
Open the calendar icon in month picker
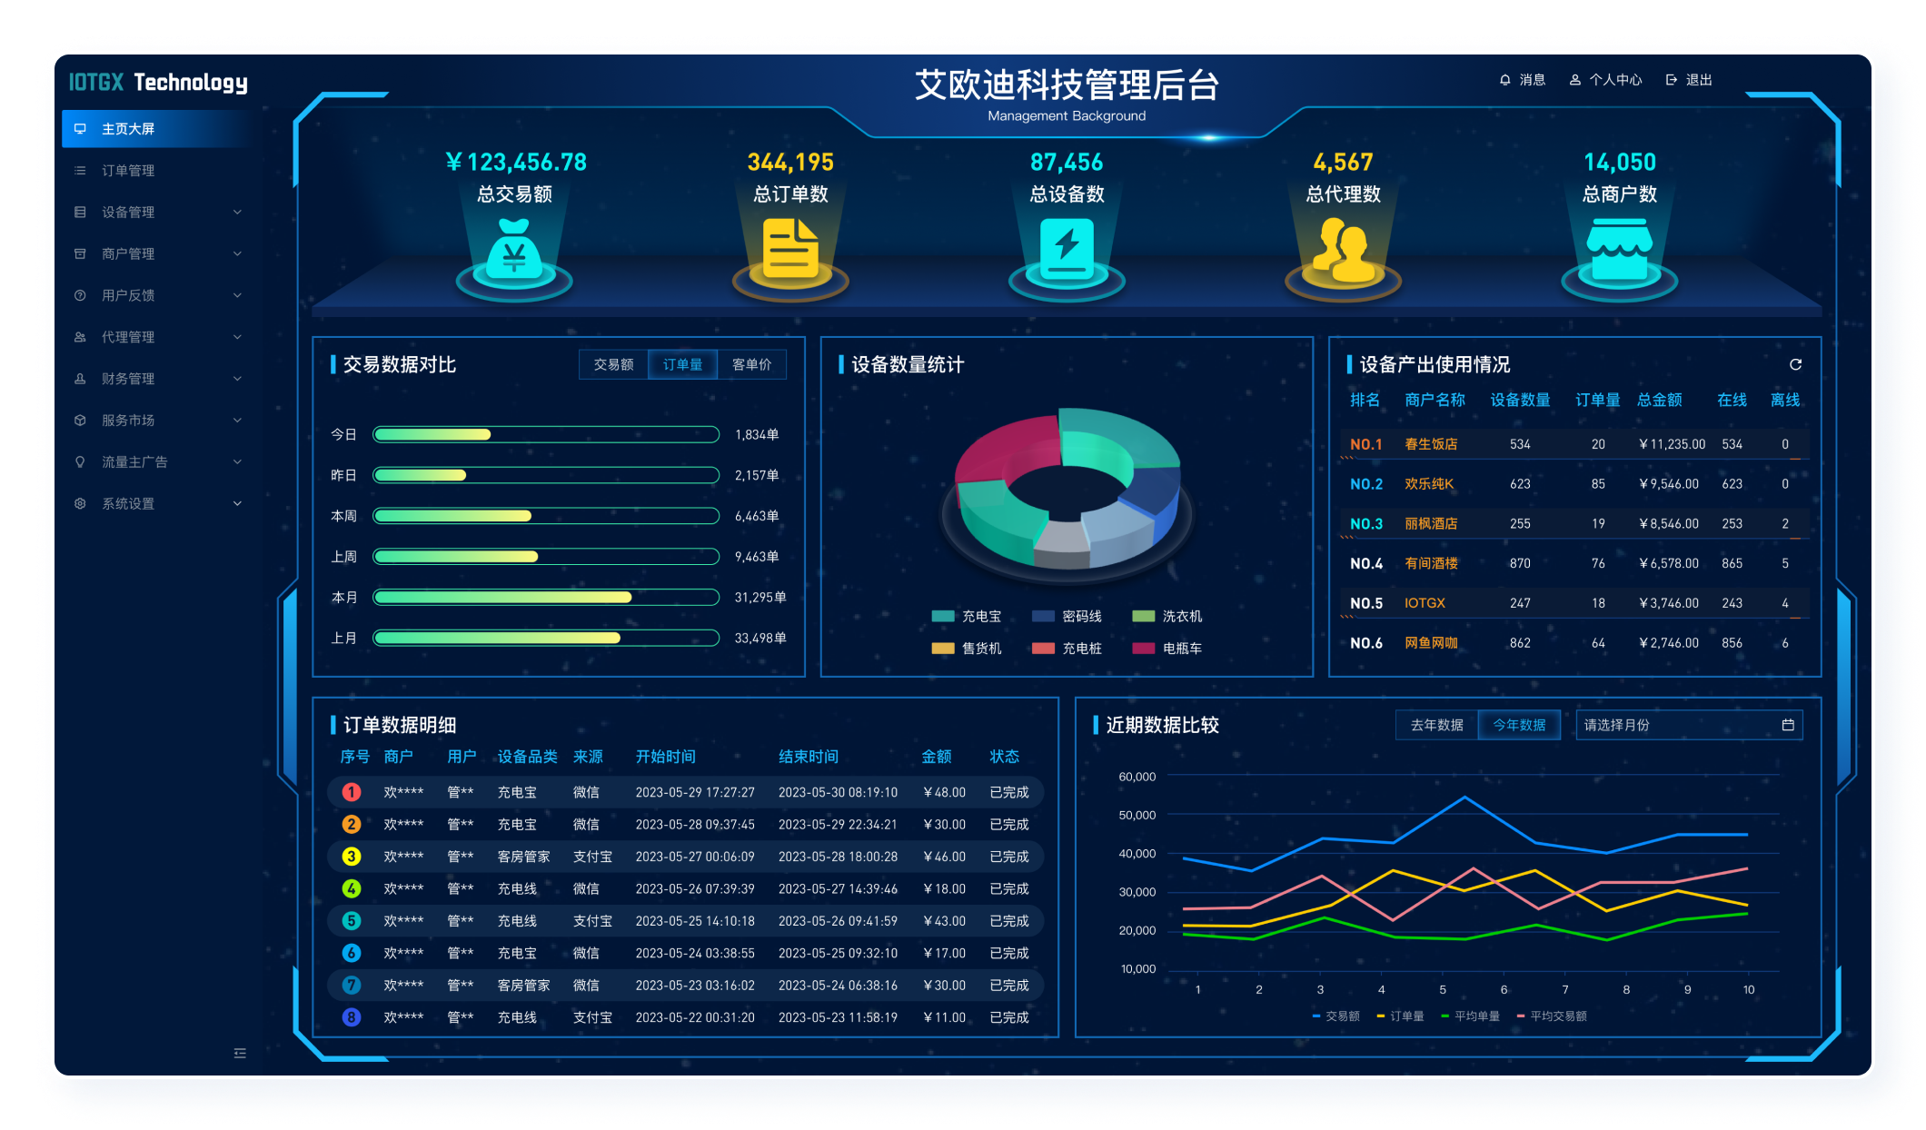click(1788, 725)
